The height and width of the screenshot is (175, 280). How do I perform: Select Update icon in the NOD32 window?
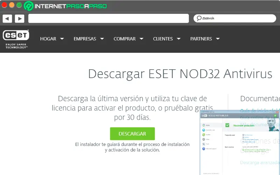coord(204,135)
